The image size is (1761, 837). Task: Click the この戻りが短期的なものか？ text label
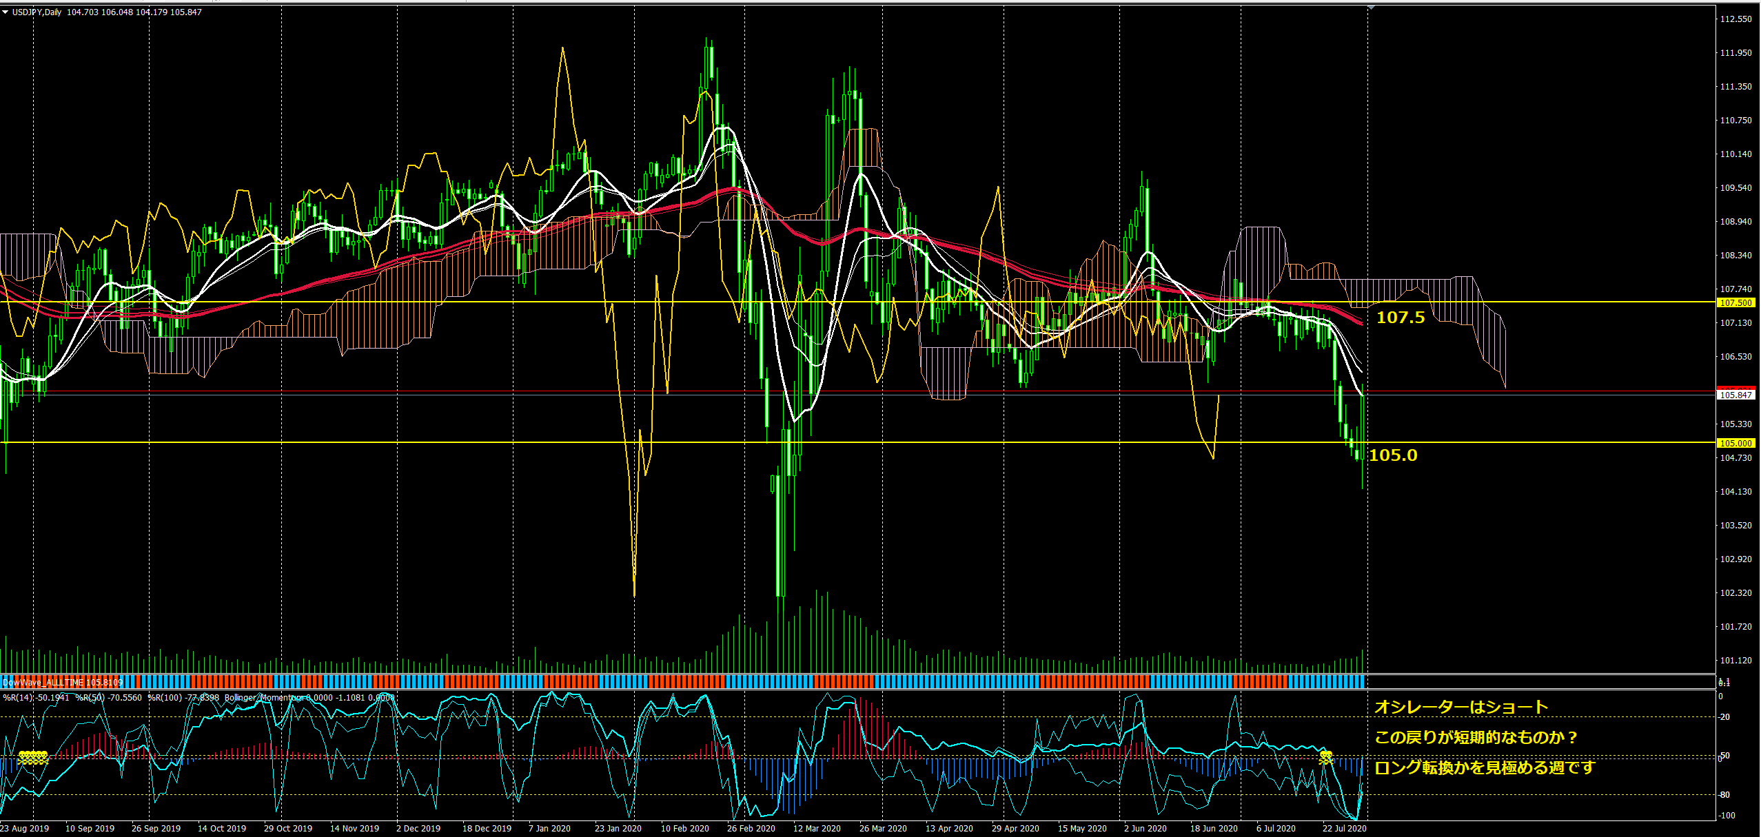coord(1475,737)
